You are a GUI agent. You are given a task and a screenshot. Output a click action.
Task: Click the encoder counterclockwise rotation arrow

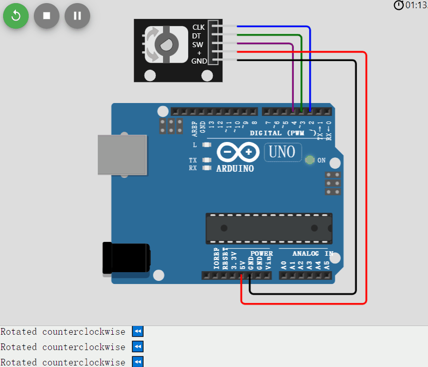point(153,54)
